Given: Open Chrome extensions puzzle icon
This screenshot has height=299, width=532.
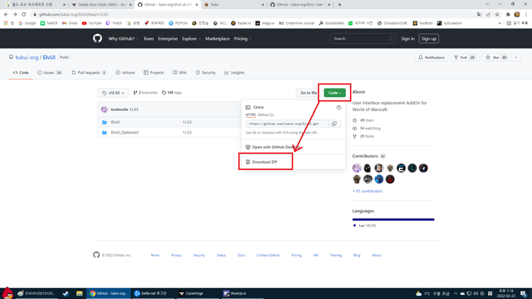Looking at the screenshot, I should pyautogui.click(x=508, y=15).
